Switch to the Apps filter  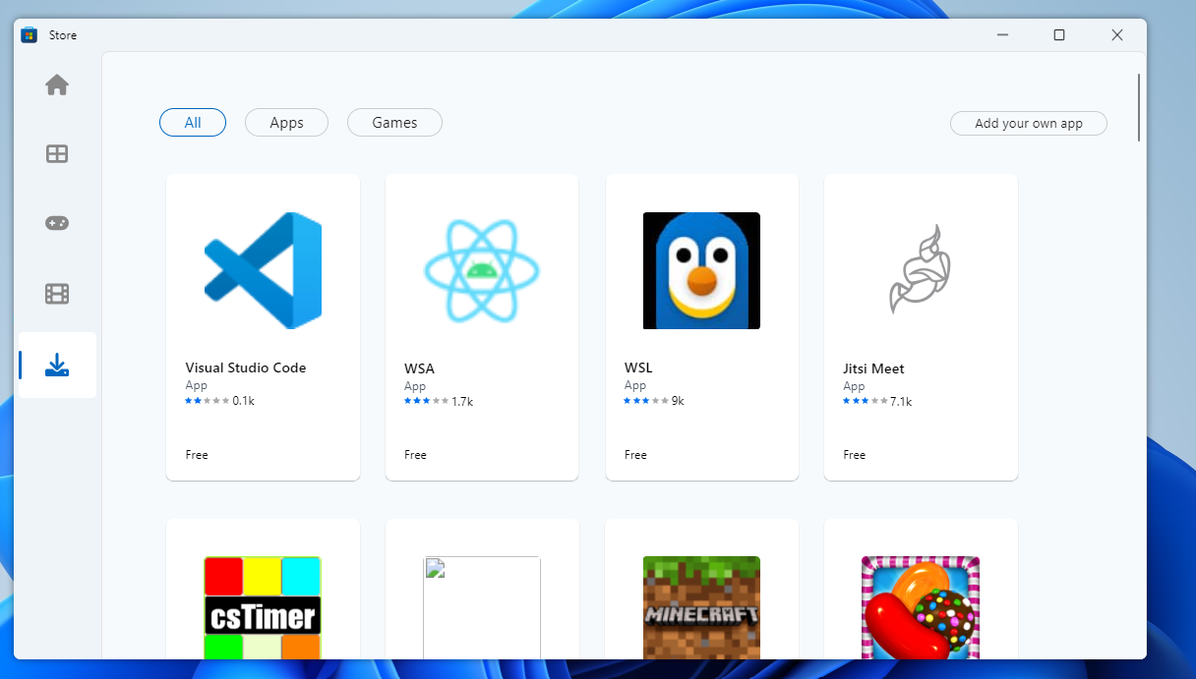(286, 123)
